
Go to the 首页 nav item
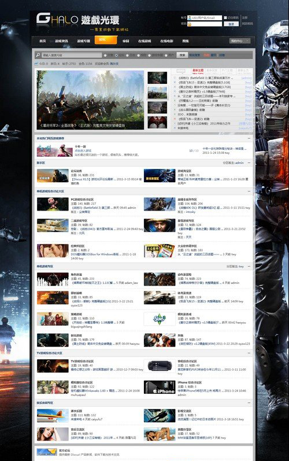click(x=43, y=41)
